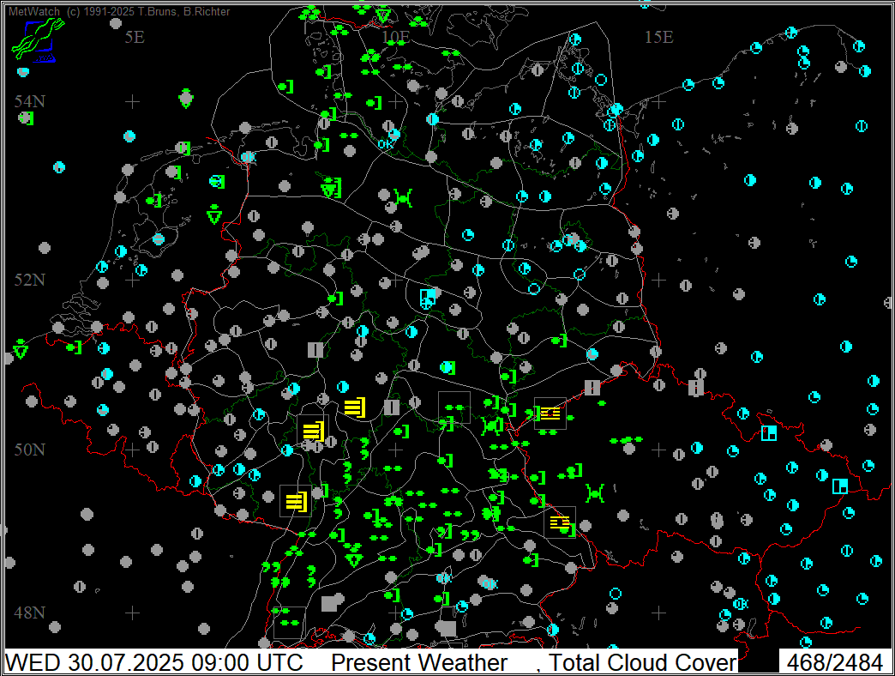Click the northeastern boxed yellow fog symbol on the red border
This screenshot has width=895, height=676.
point(550,413)
